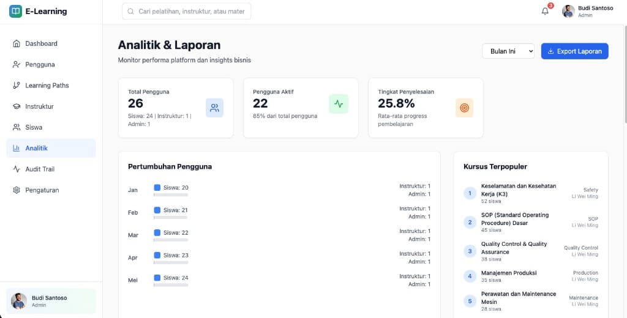Click the Learning Paths branch icon
Screen dimensions: 627x318
(17, 86)
